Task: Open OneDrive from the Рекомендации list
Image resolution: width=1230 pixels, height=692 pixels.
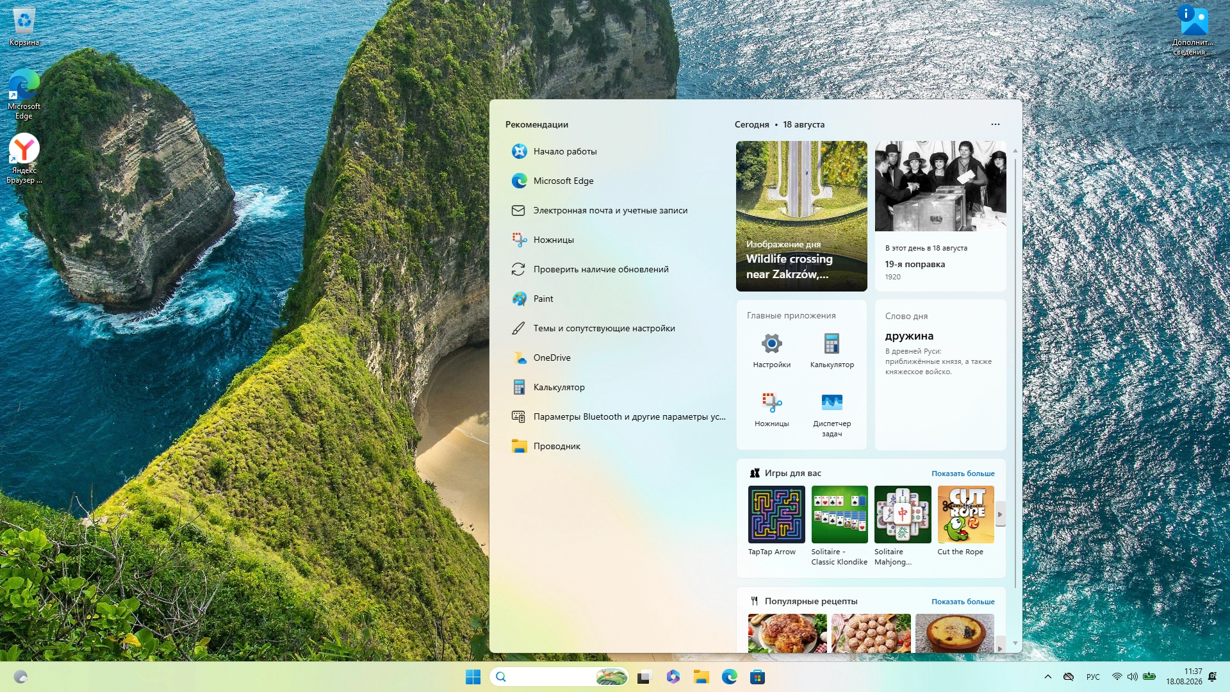Action: coord(615,358)
